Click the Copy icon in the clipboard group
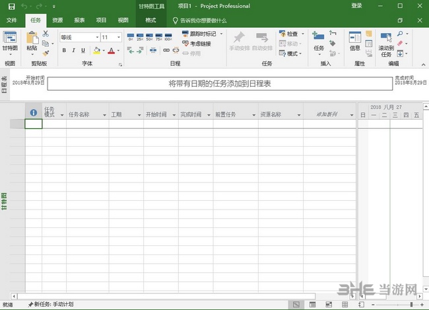Image resolution: width=429 pixels, height=310 pixels. pos(46,44)
